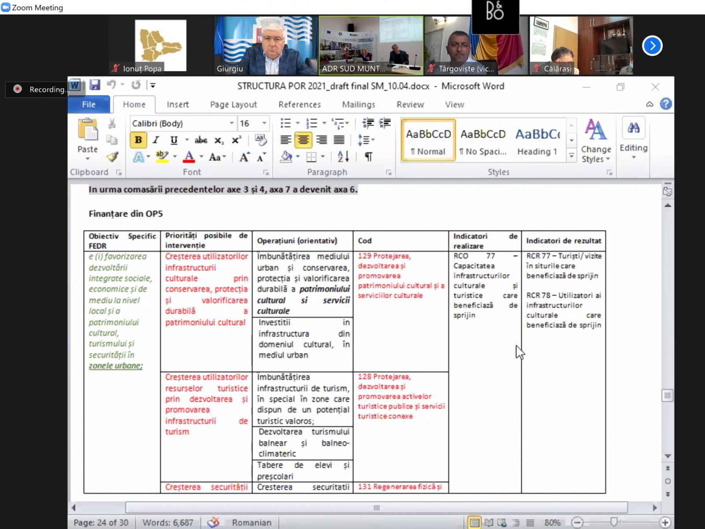The width and height of the screenshot is (705, 529).
Task: Click the blue File button
Action: tap(89, 104)
